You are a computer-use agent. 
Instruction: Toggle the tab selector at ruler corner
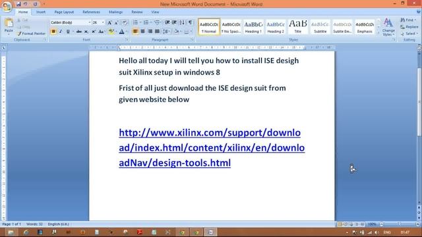[x=4, y=48]
